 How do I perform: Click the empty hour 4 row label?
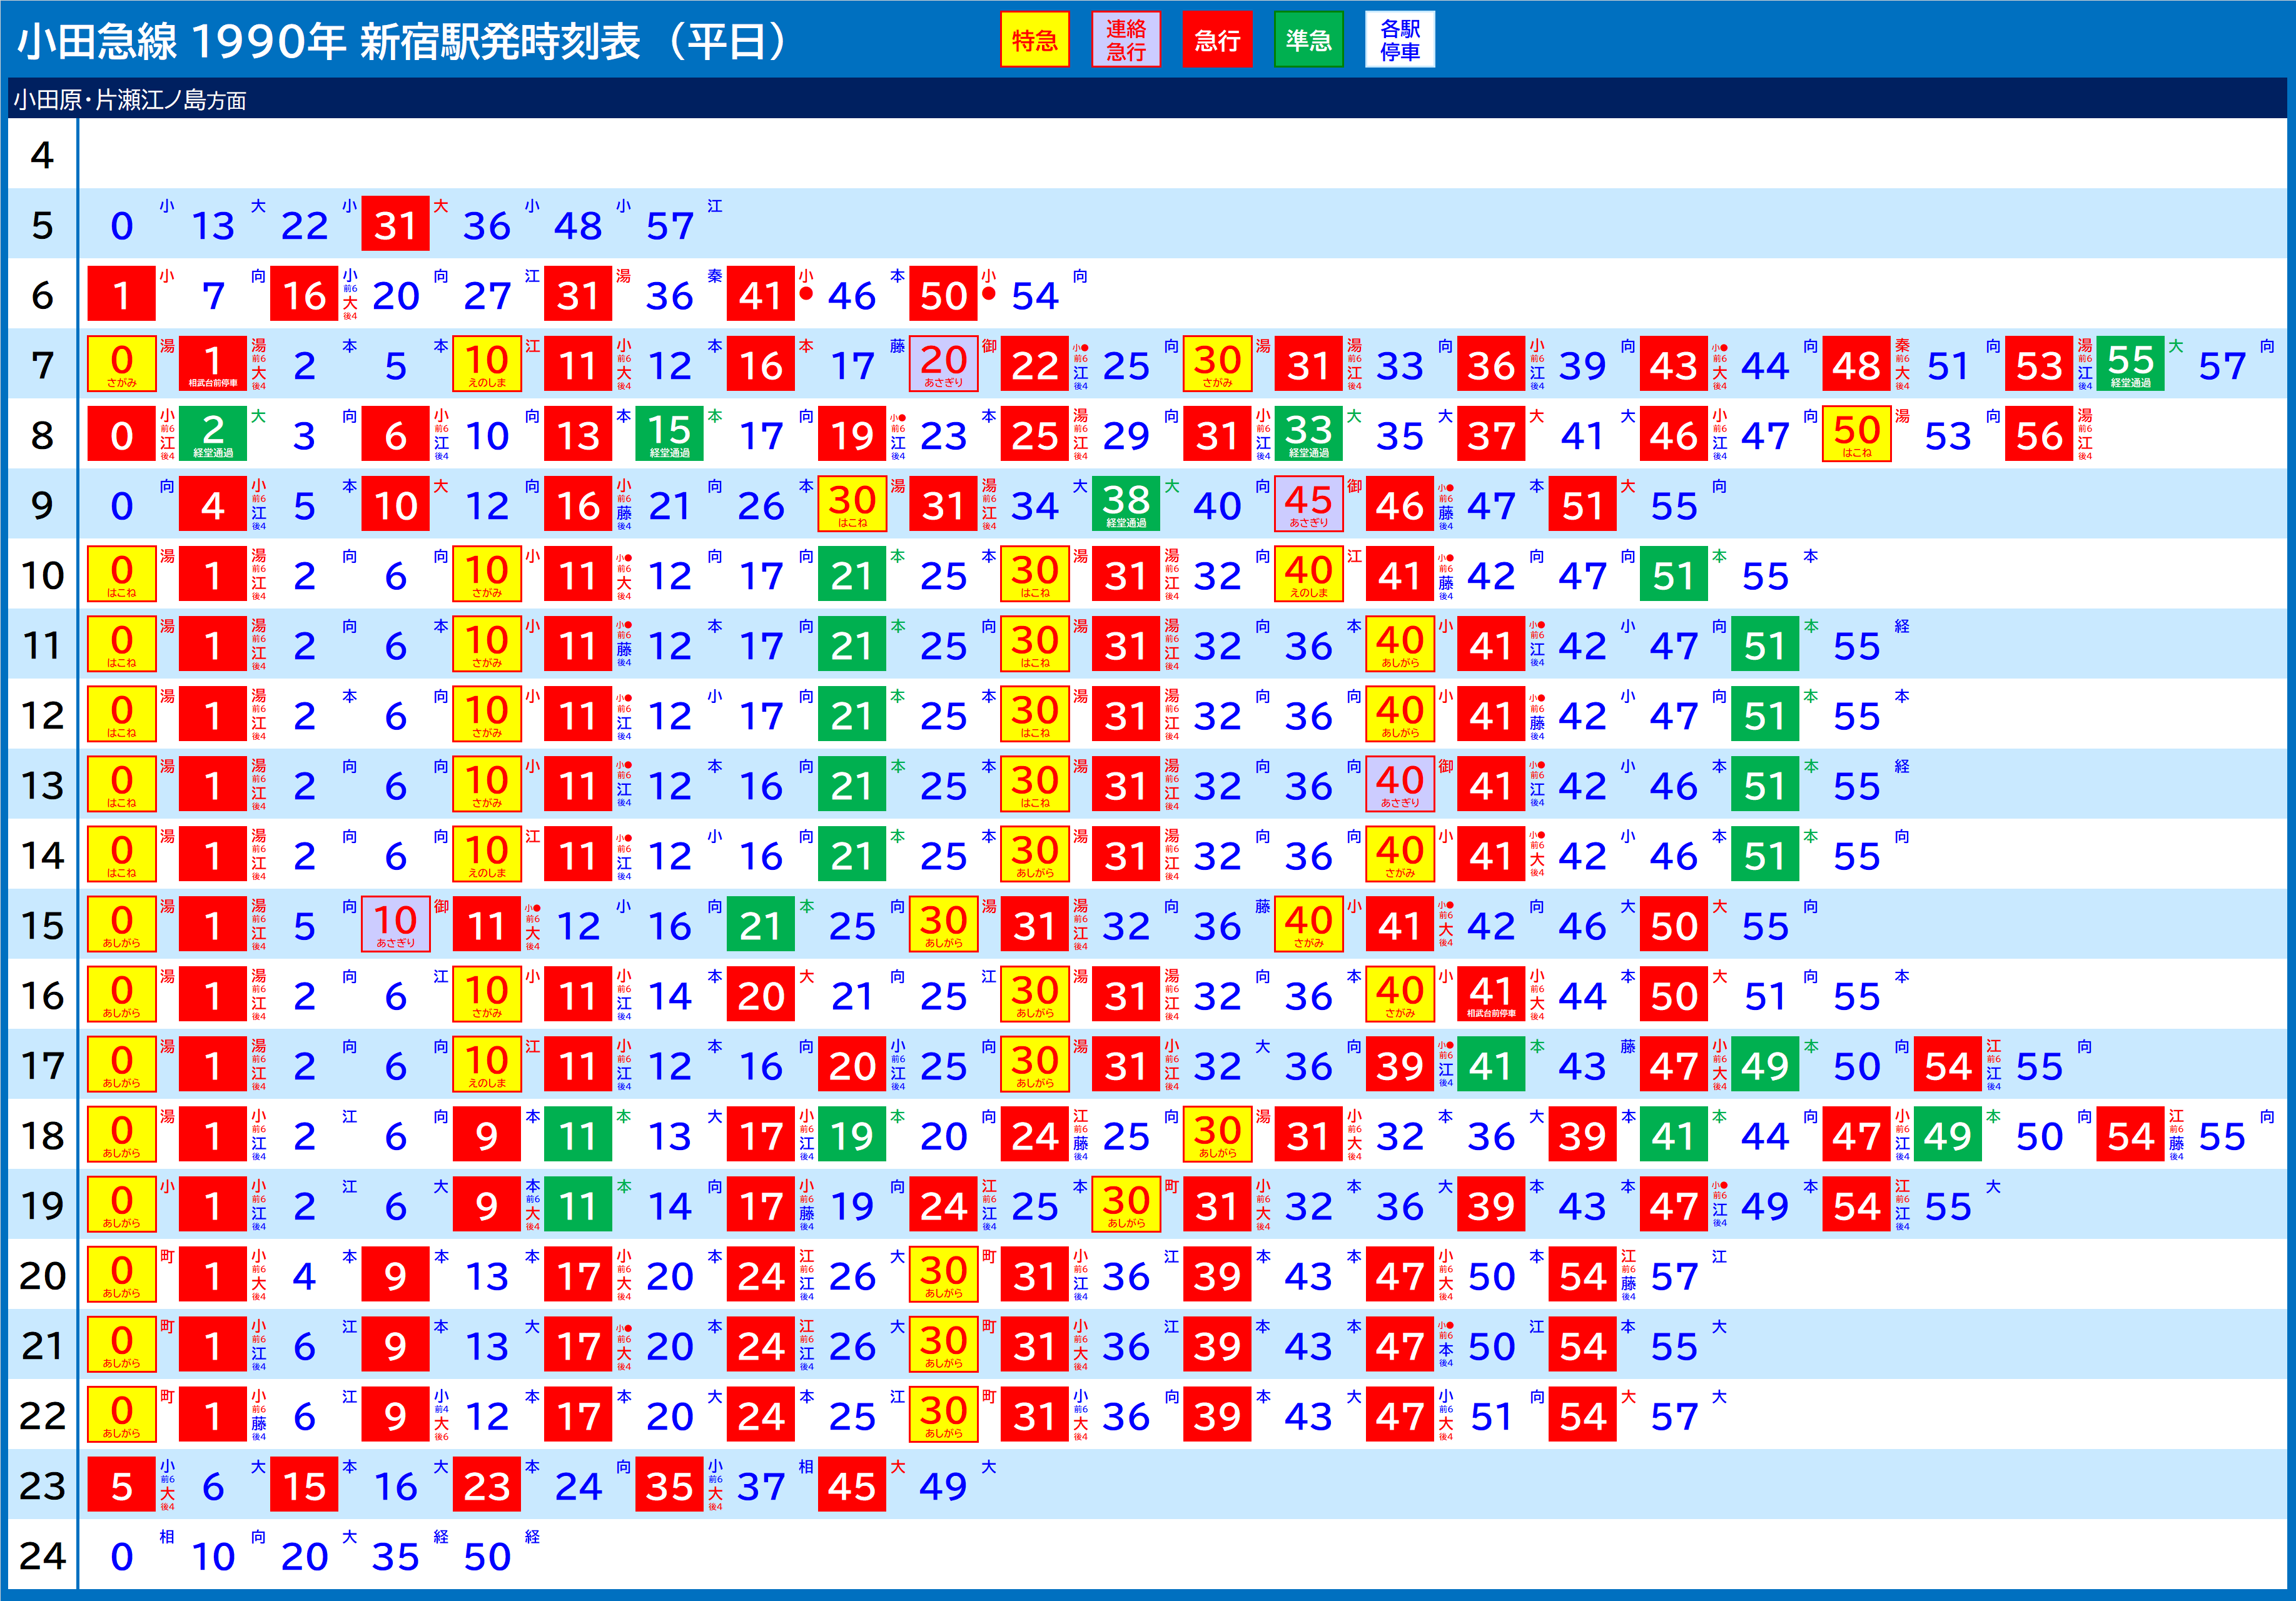42,155
